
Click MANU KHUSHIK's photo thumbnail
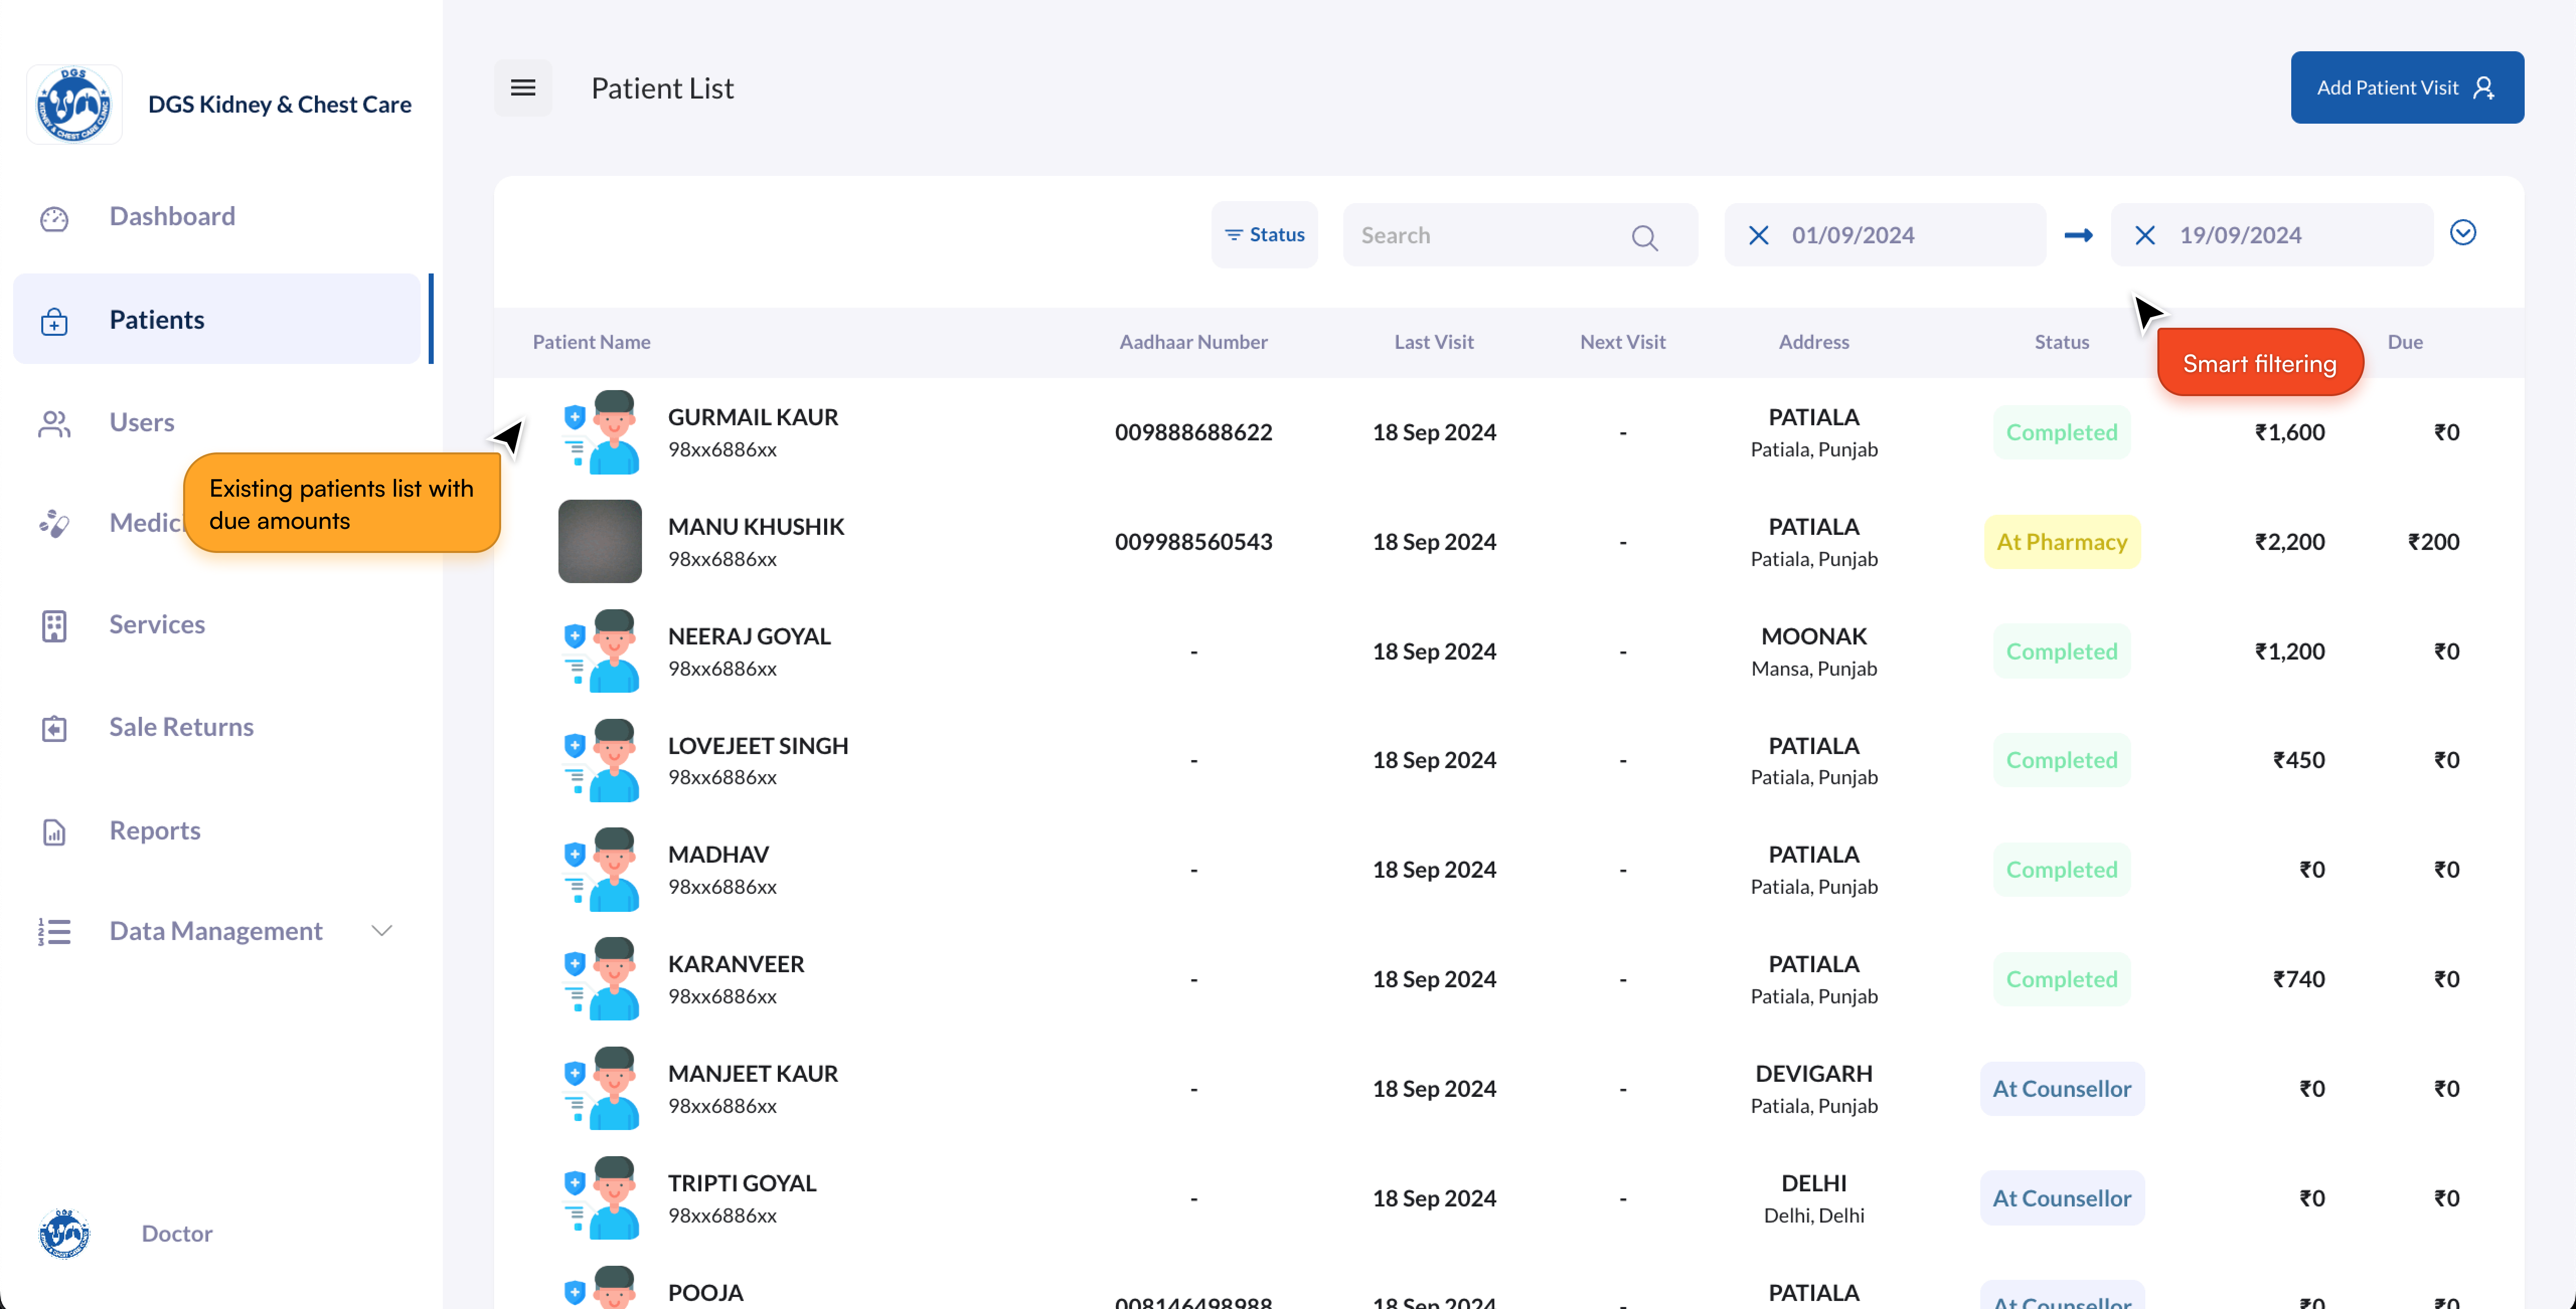click(x=599, y=541)
